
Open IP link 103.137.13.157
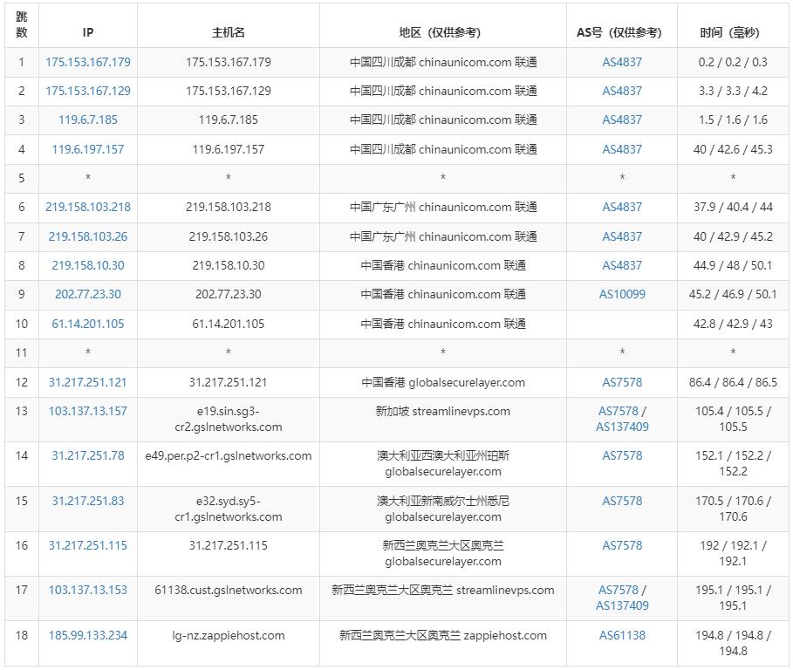coord(88,411)
